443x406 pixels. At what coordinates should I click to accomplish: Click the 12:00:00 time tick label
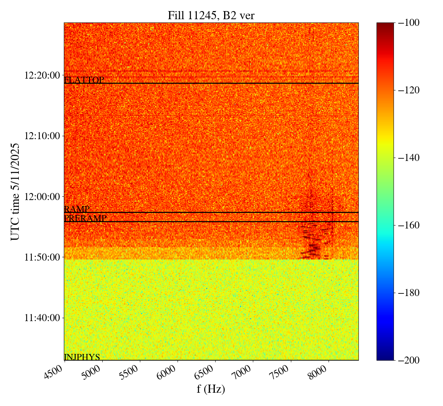pyautogui.click(x=42, y=196)
